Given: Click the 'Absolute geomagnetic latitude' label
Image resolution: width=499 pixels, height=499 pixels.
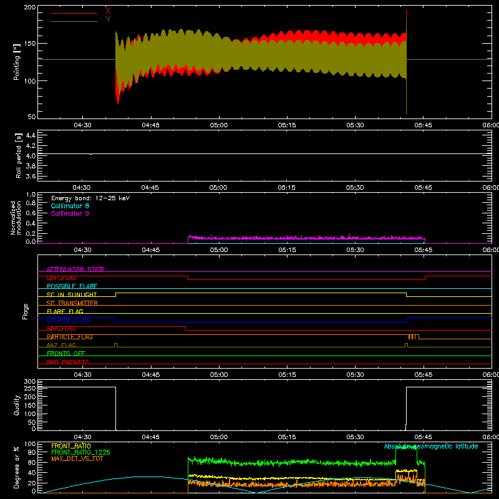Looking at the screenshot, I should pos(431,446).
